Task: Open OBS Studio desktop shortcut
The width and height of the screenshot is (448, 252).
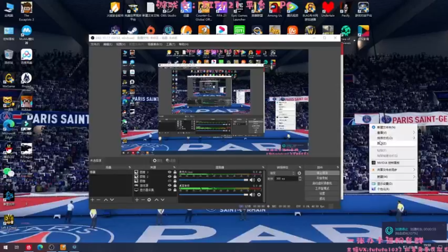Action: tap(169, 10)
